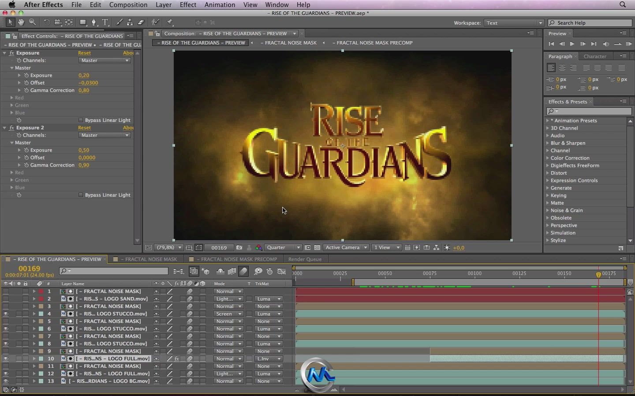The height and width of the screenshot is (396, 635).
Task: Select the Pan Behind anchor tool
Action: 69,22
